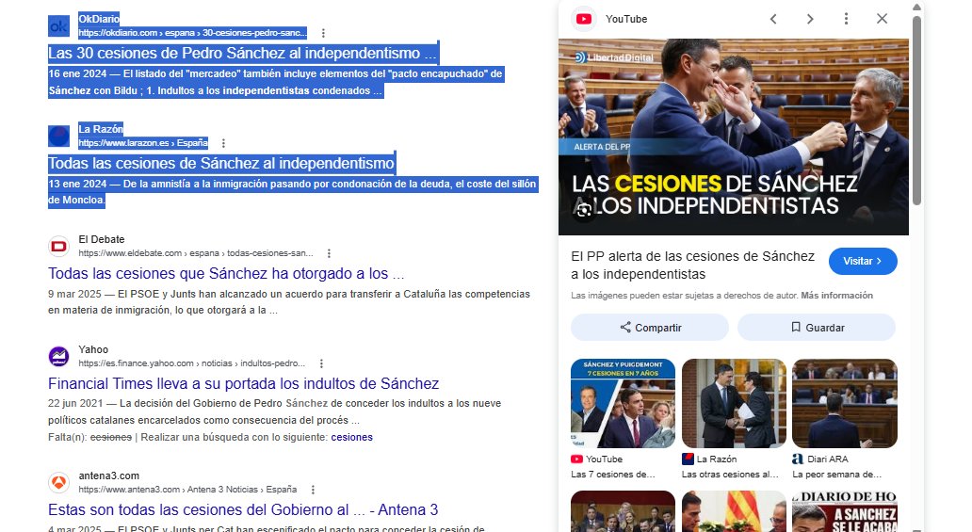The height and width of the screenshot is (532, 972).
Task: Click eldebate.com URL breadcrumb
Action: tap(196, 253)
